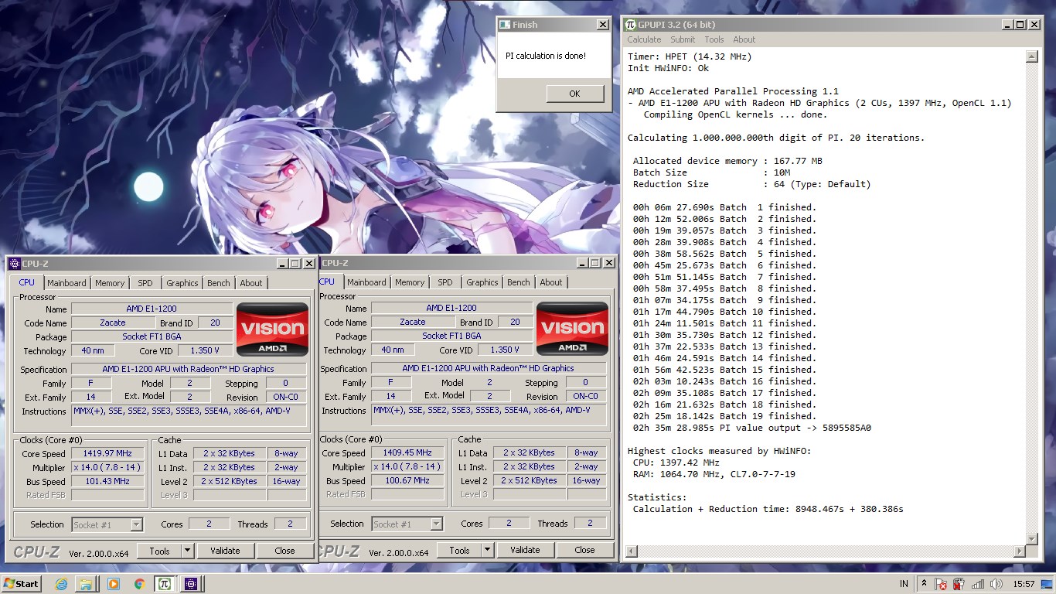Click the GPUPI pi icon in its title bar

(x=631, y=25)
